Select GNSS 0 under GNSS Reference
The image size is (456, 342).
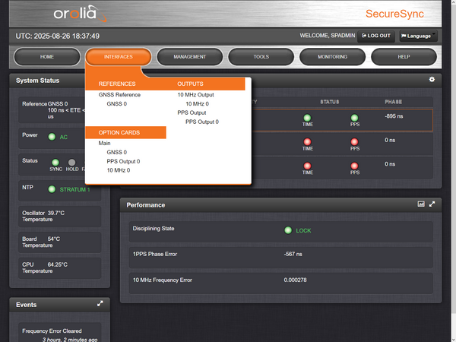tap(116, 104)
